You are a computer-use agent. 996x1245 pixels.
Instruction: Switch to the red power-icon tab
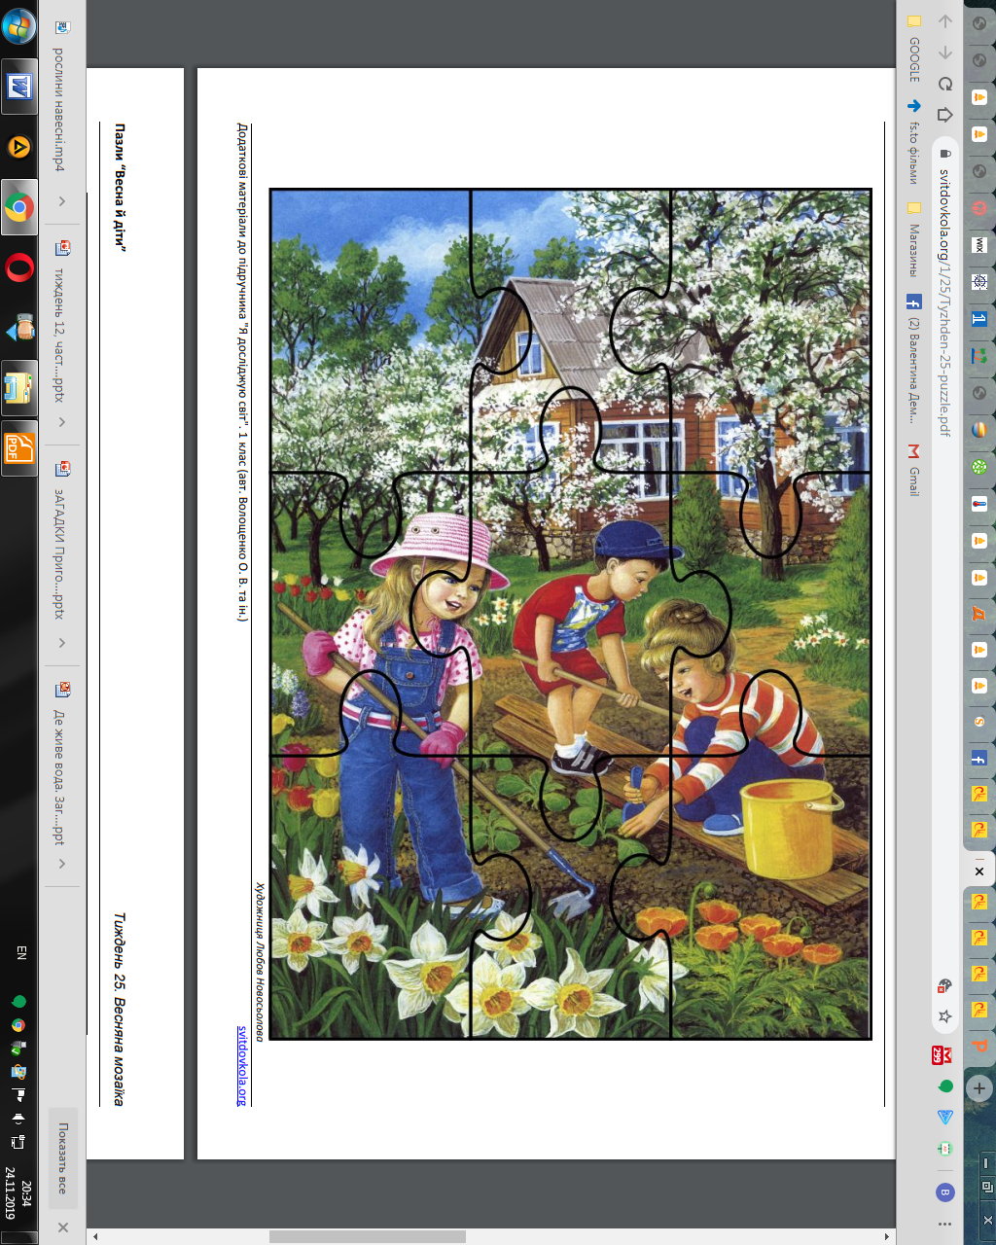[x=979, y=208]
